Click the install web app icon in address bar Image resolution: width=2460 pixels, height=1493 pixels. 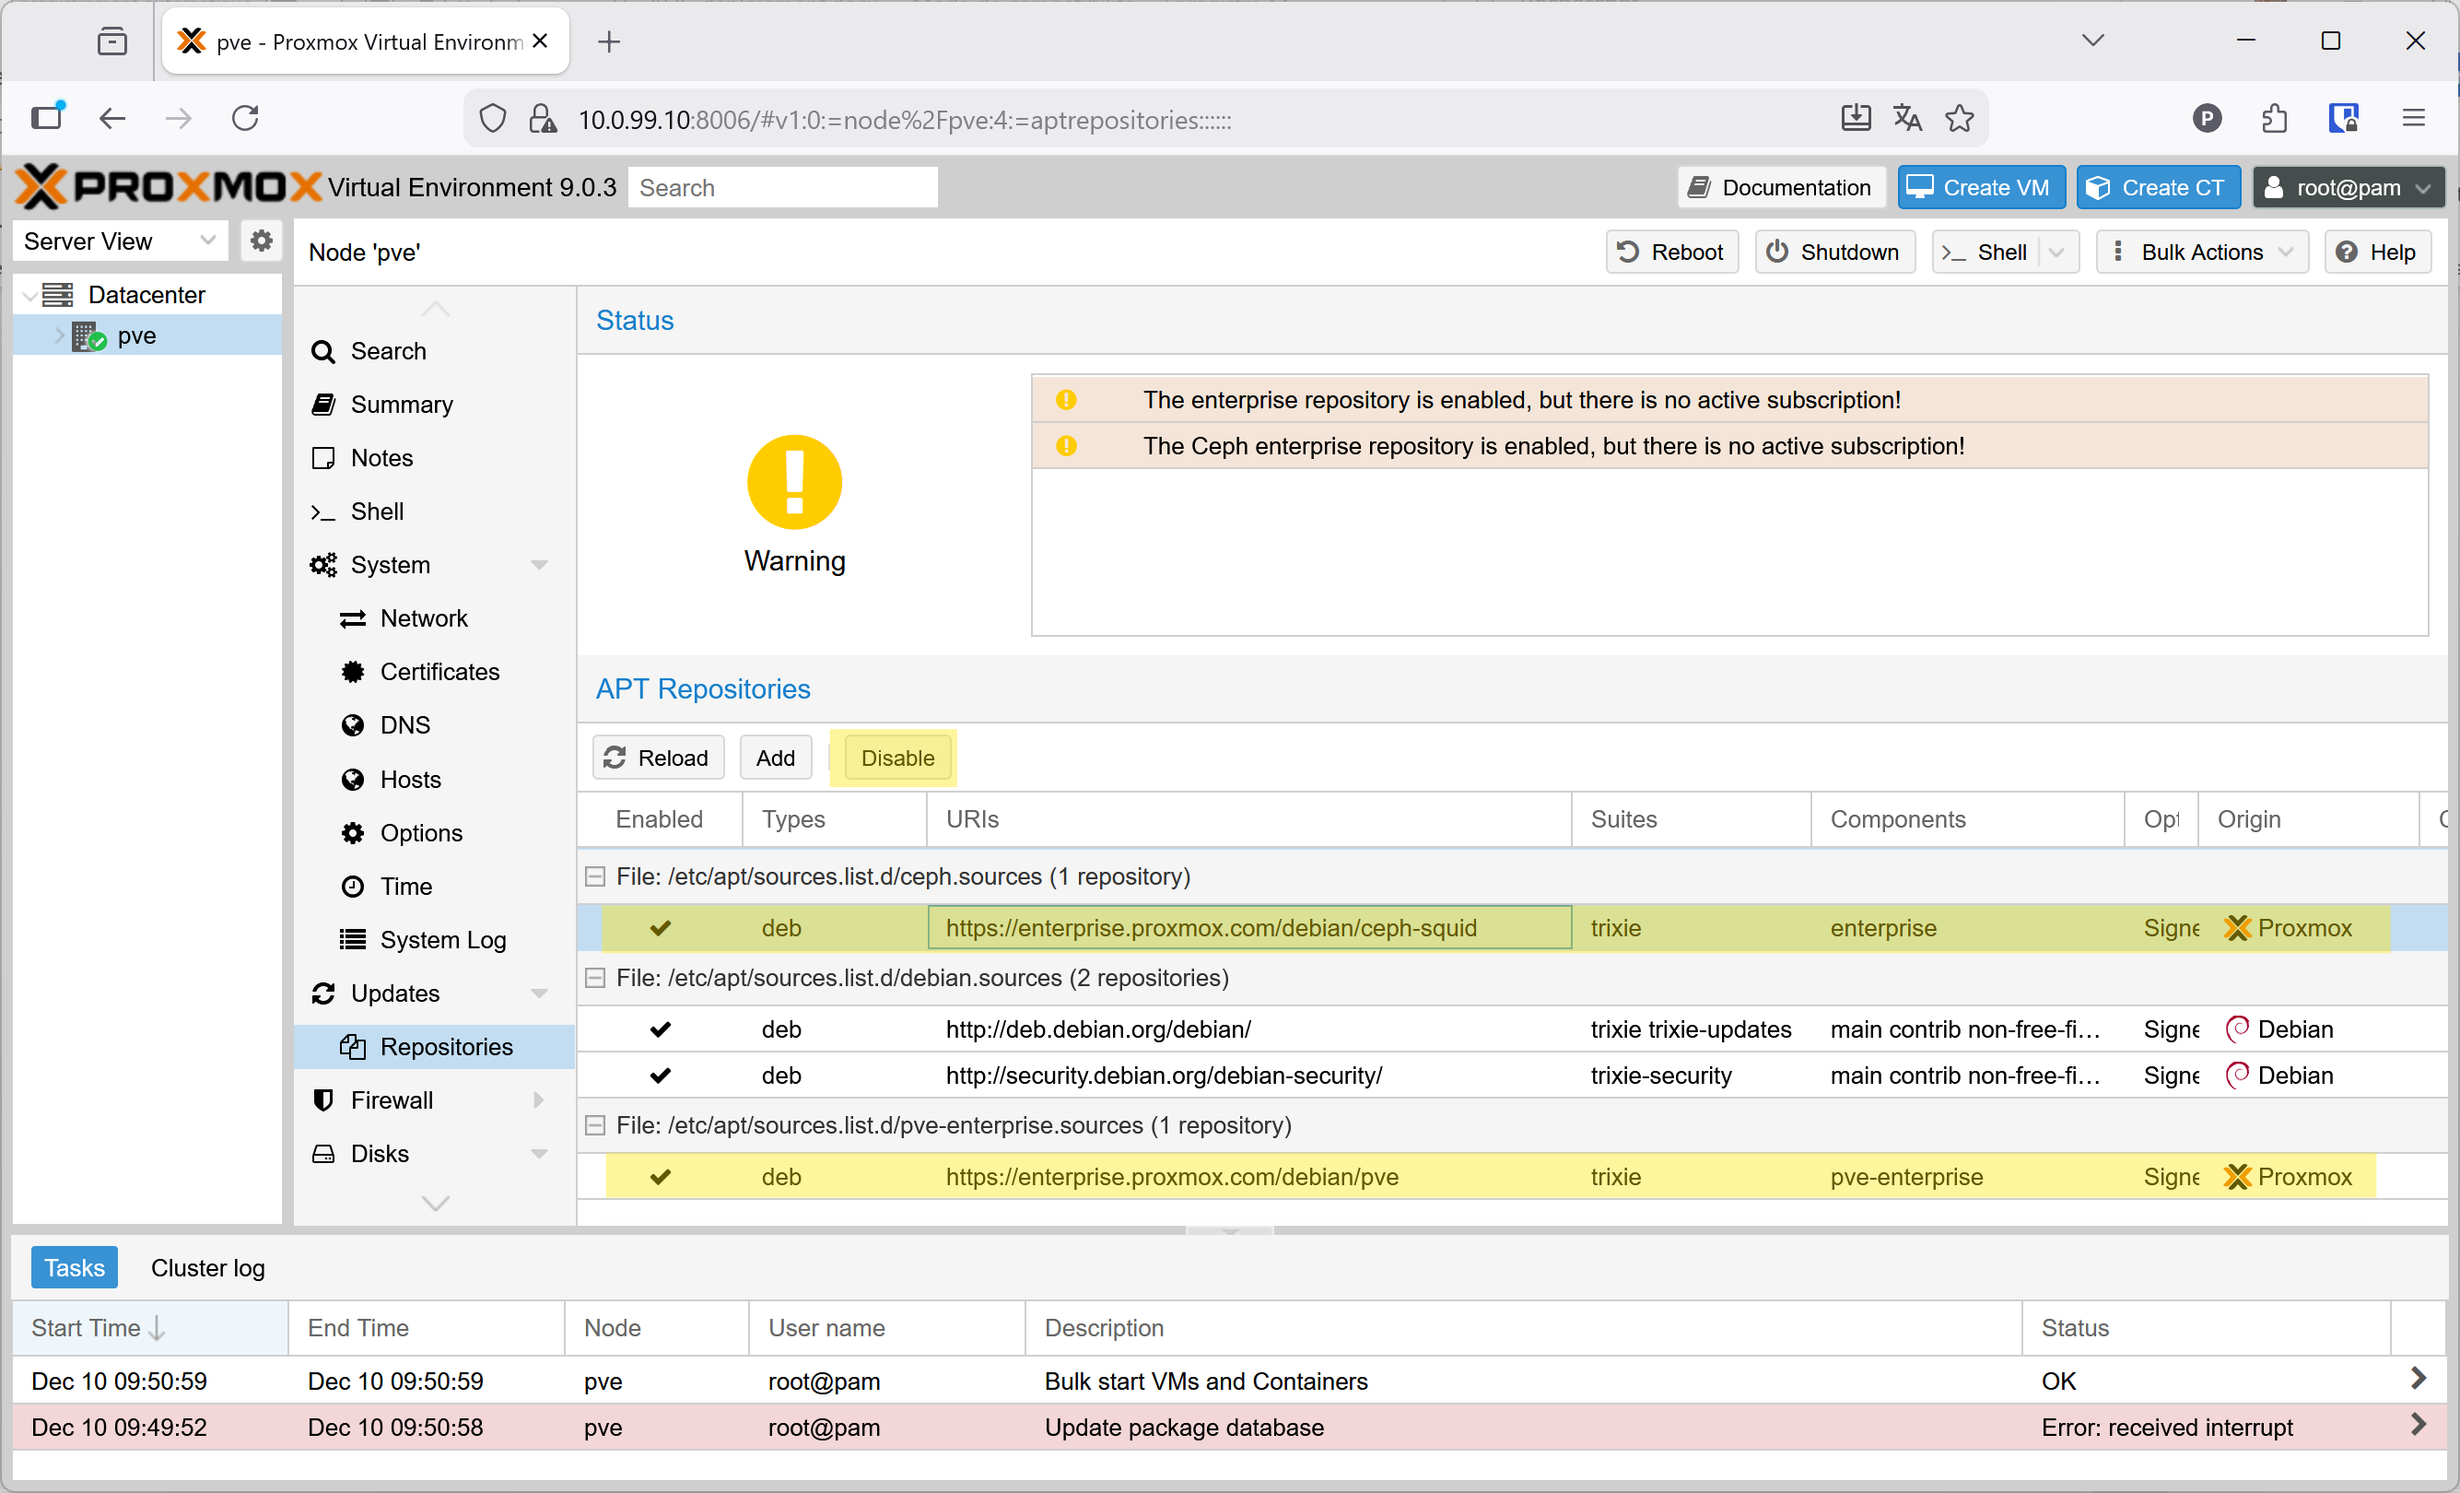[1855, 119]
